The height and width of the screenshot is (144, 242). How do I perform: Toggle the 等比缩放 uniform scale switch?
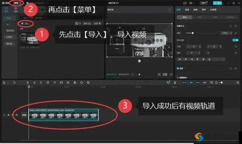(x=235, y=40)
